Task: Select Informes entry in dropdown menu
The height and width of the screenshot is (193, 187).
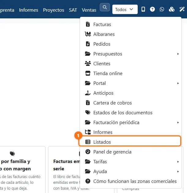Action: (131, 132)
